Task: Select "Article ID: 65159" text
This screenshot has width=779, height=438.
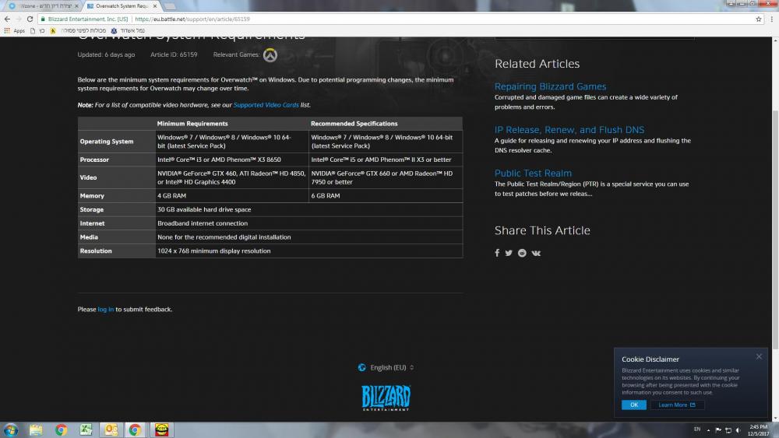Action: tap(174, 54)
